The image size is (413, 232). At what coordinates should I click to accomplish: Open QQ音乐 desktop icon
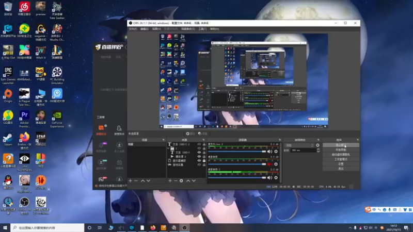tap(8, 118)
